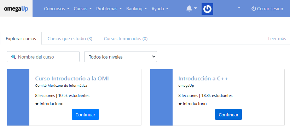Click the blue banner of the C++ course card

click(x=162, y=97)
